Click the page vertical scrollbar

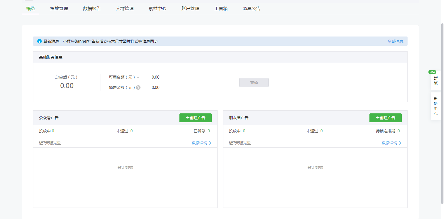442,114
